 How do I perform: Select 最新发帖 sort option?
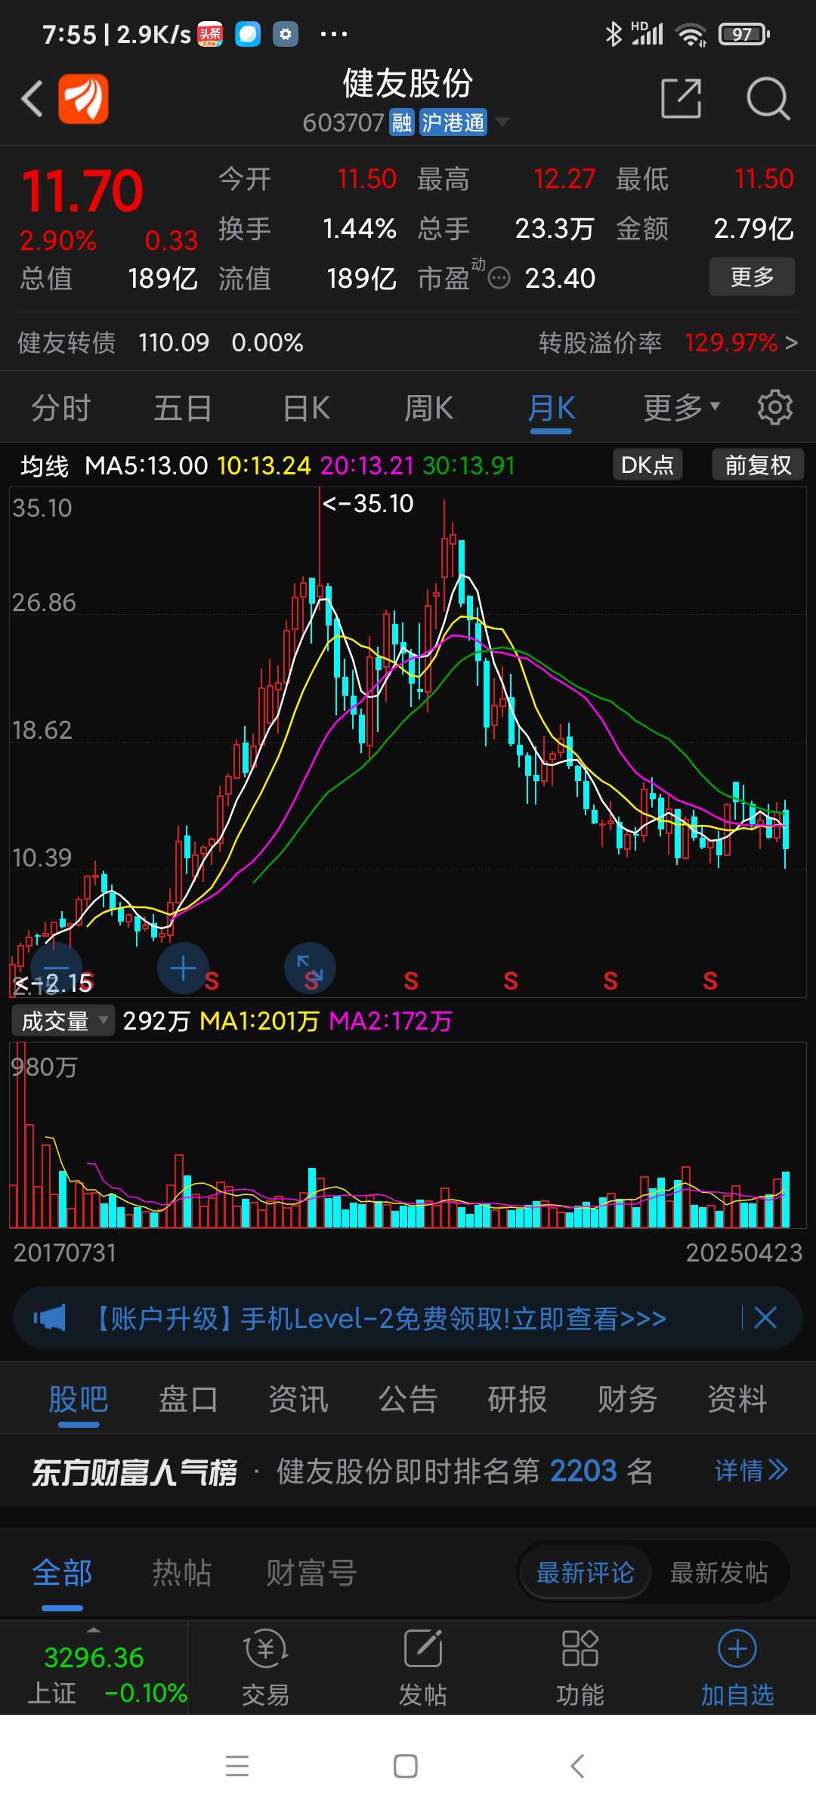tap(719, 1573)
